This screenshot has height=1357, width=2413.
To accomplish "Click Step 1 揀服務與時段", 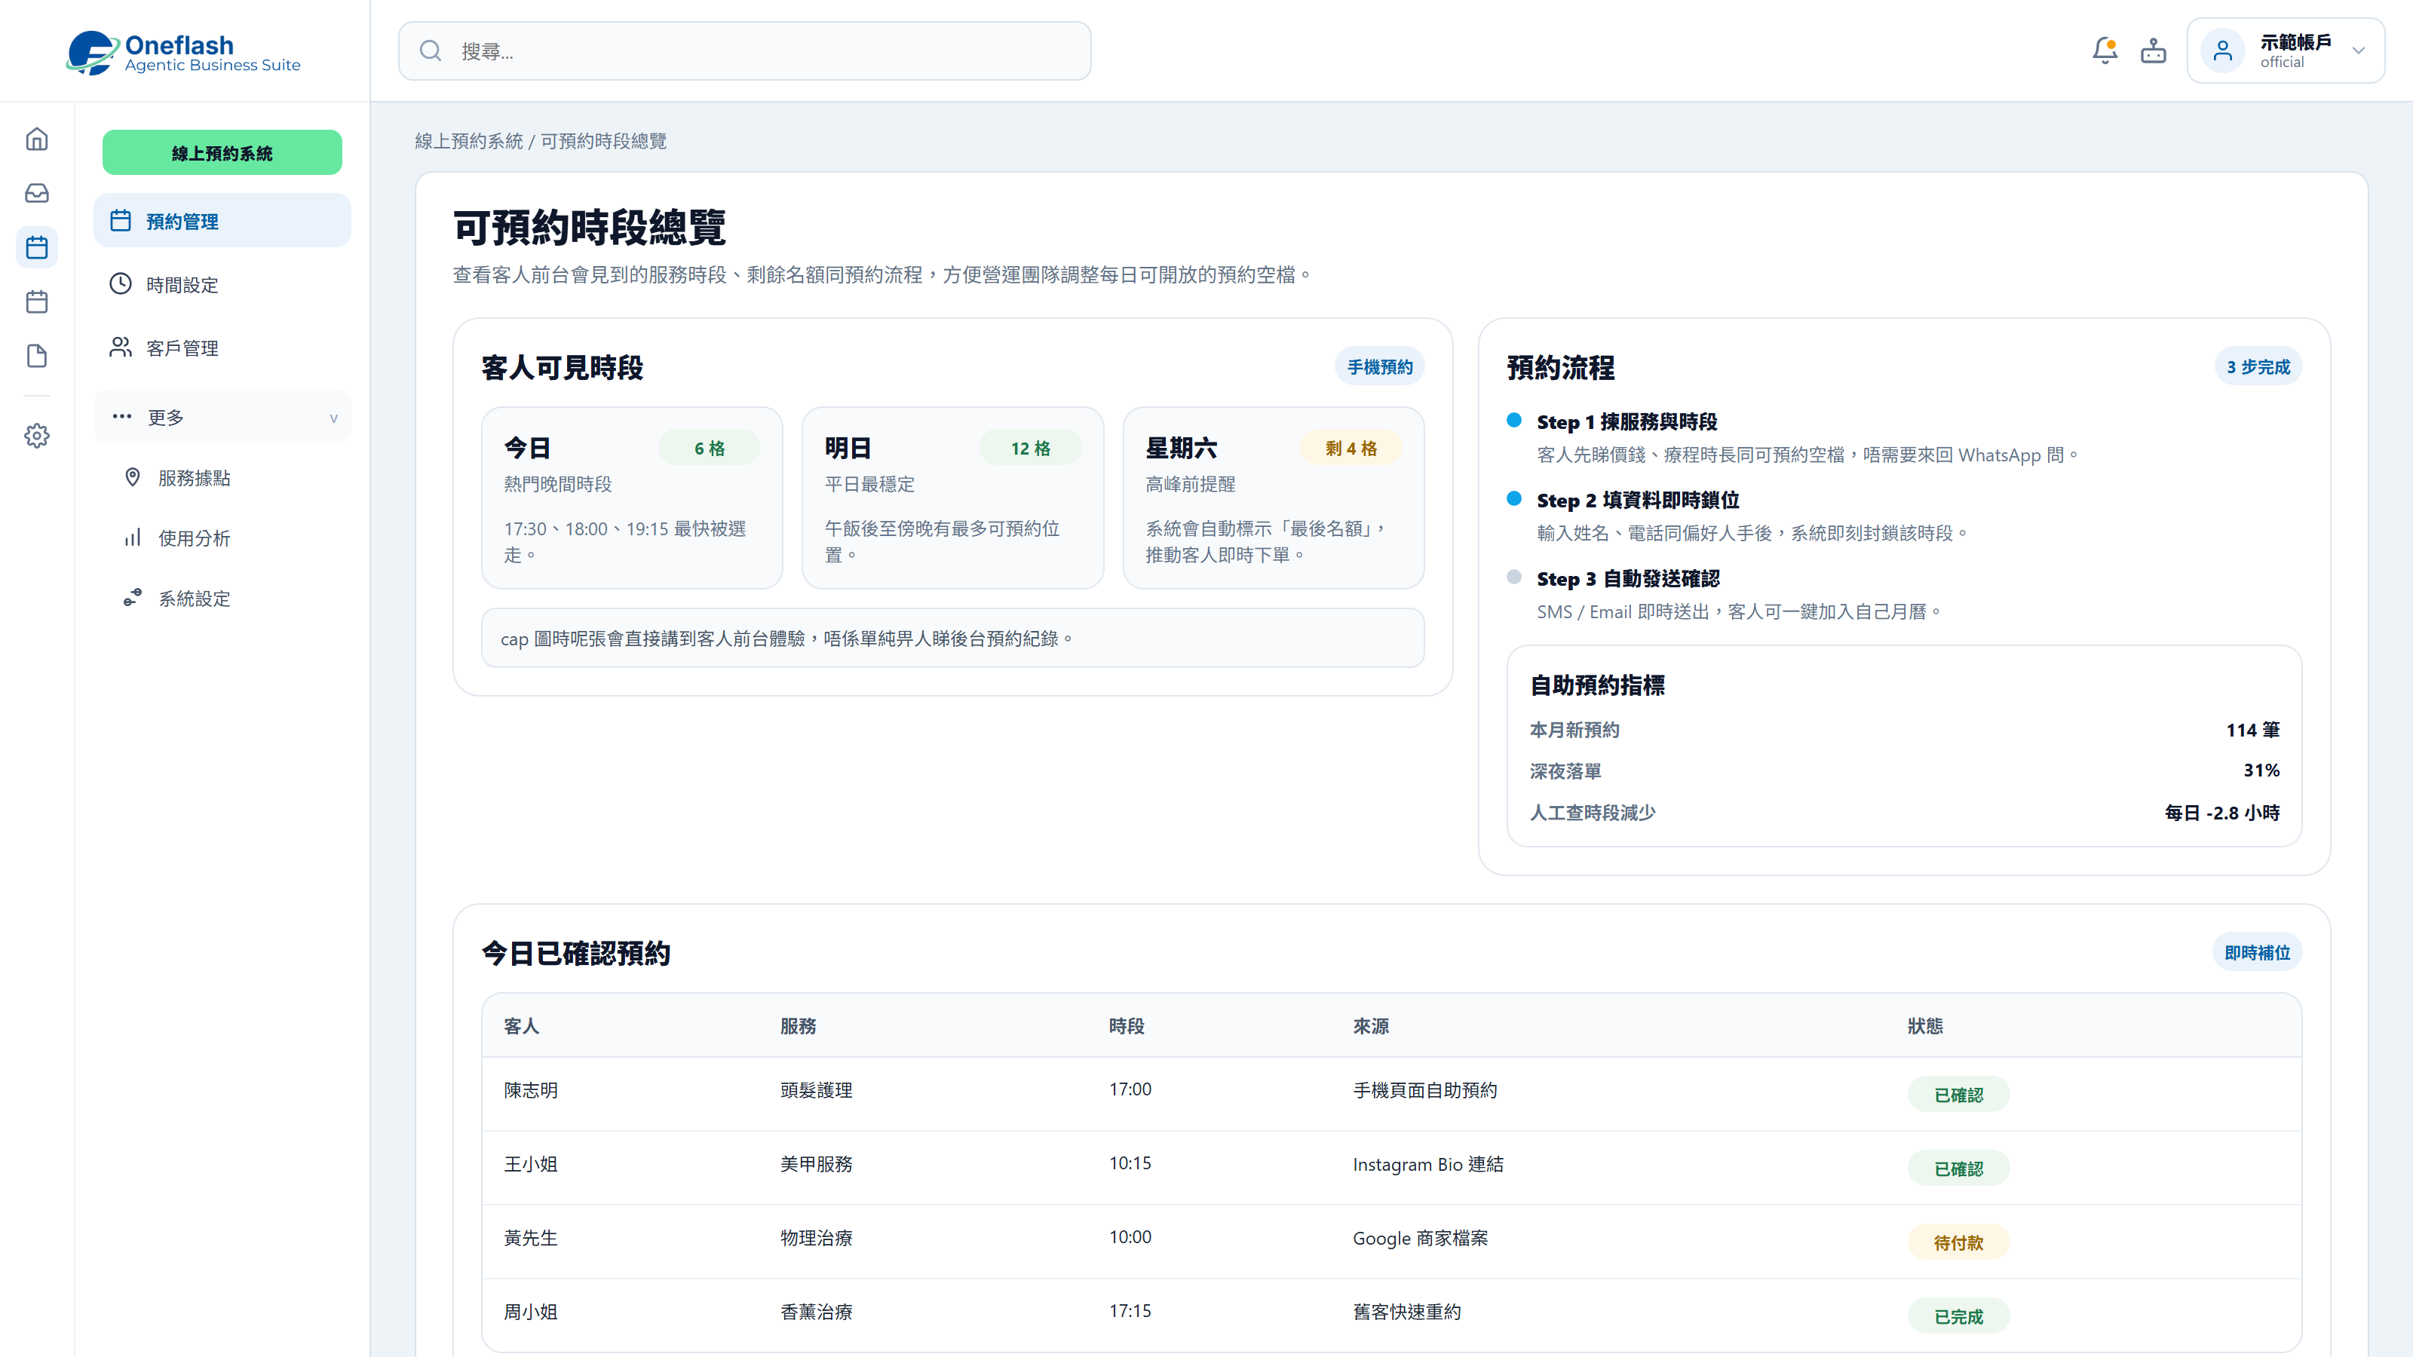I will [1627, 421].
